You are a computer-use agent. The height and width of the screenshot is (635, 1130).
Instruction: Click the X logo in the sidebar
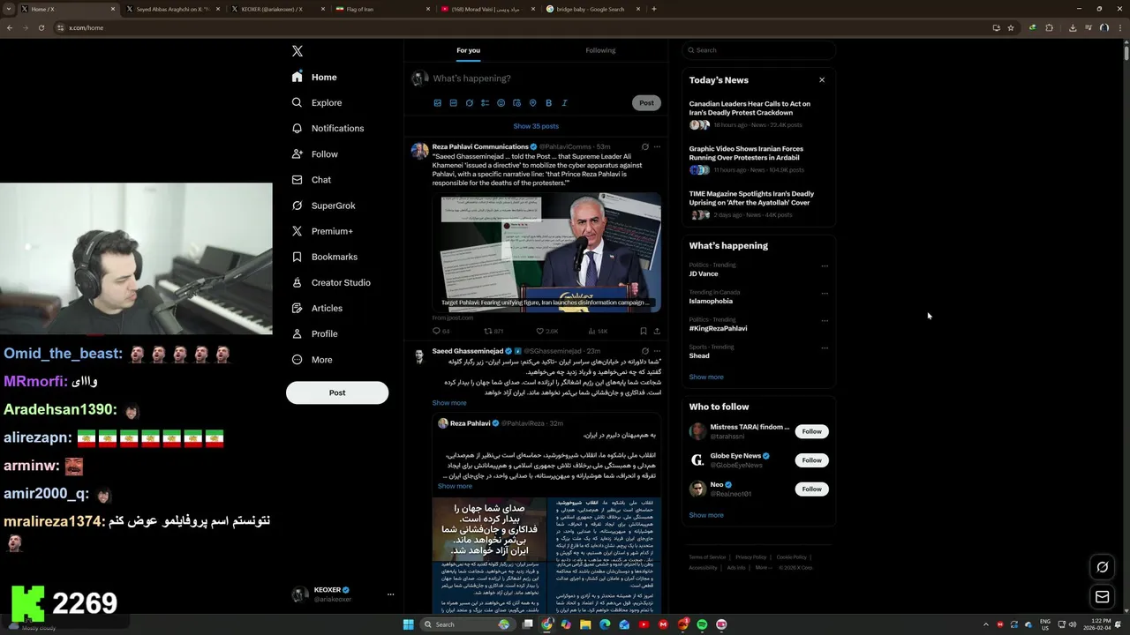click(298, 51)
